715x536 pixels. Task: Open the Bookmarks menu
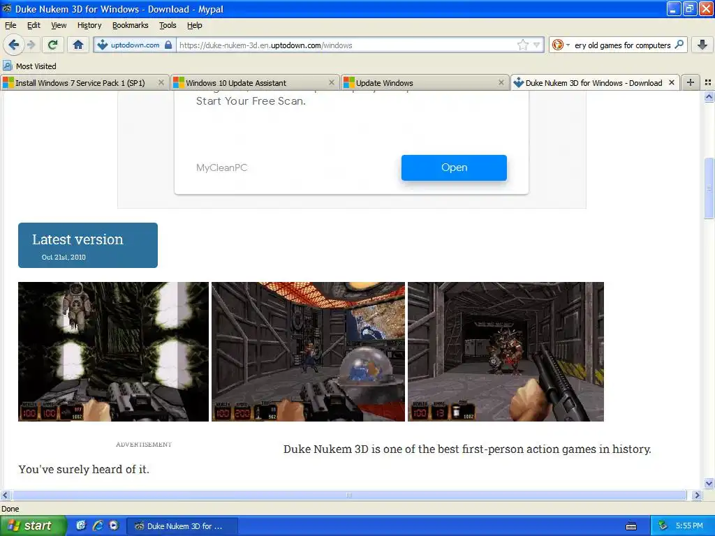(x=131, y=25)
